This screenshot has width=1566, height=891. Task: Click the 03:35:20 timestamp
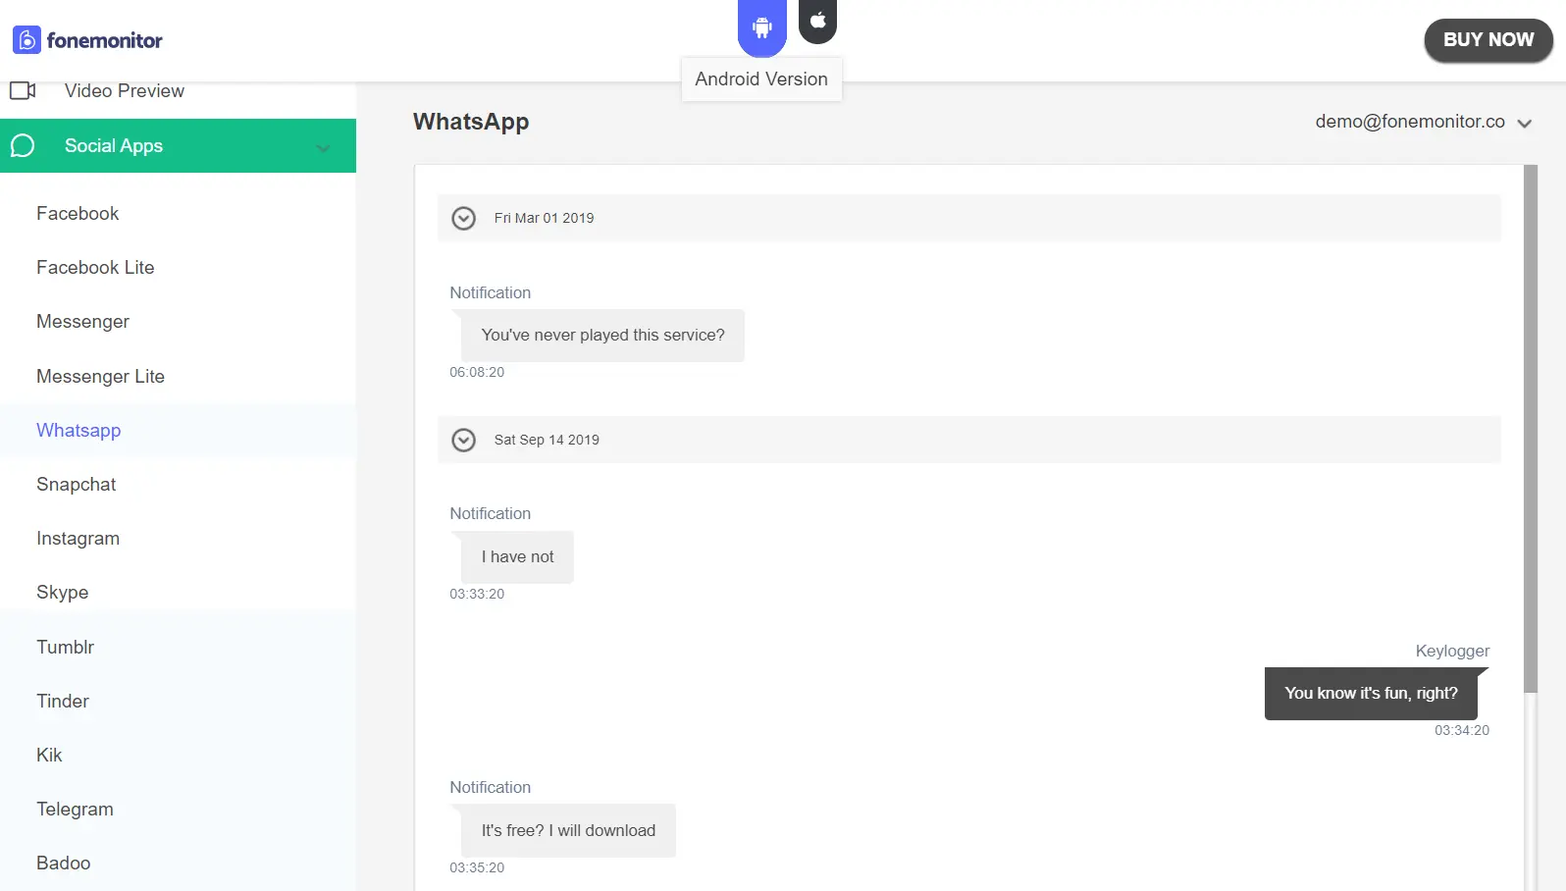coord(477,868)
